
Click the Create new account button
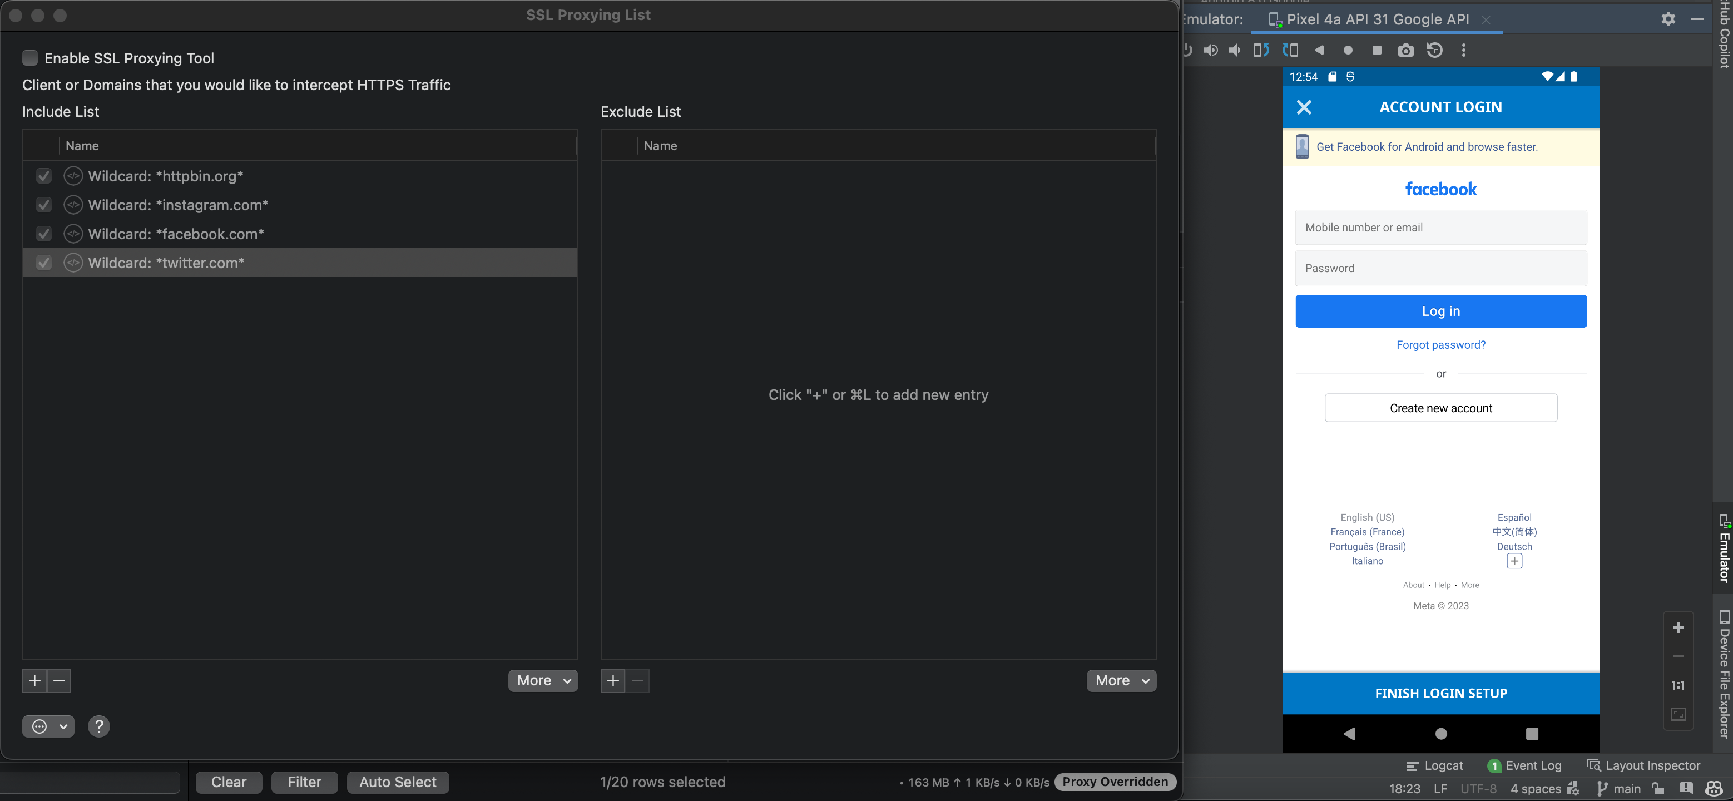tap(1440, 407)
